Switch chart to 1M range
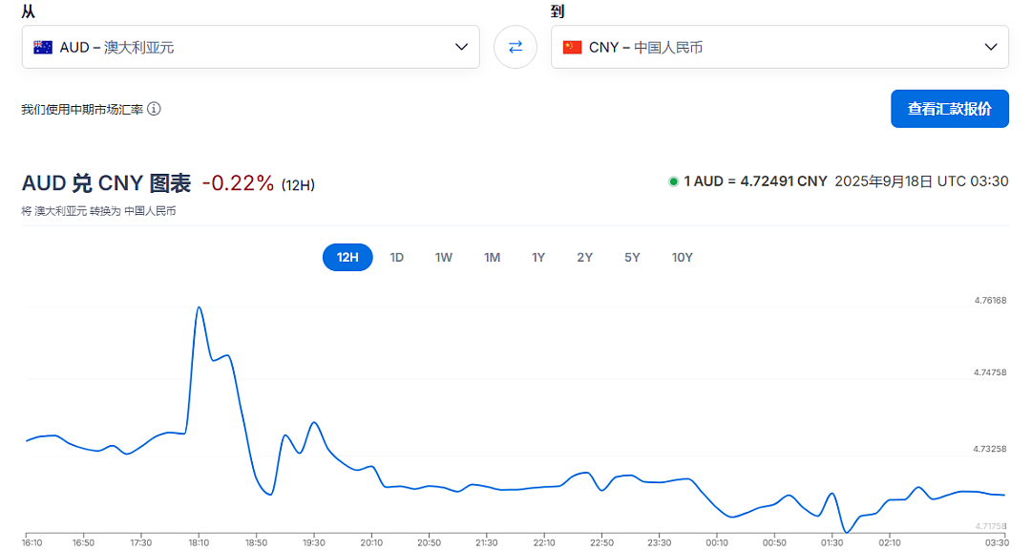This screenshot has height=551, width=1031. (493, 257)
